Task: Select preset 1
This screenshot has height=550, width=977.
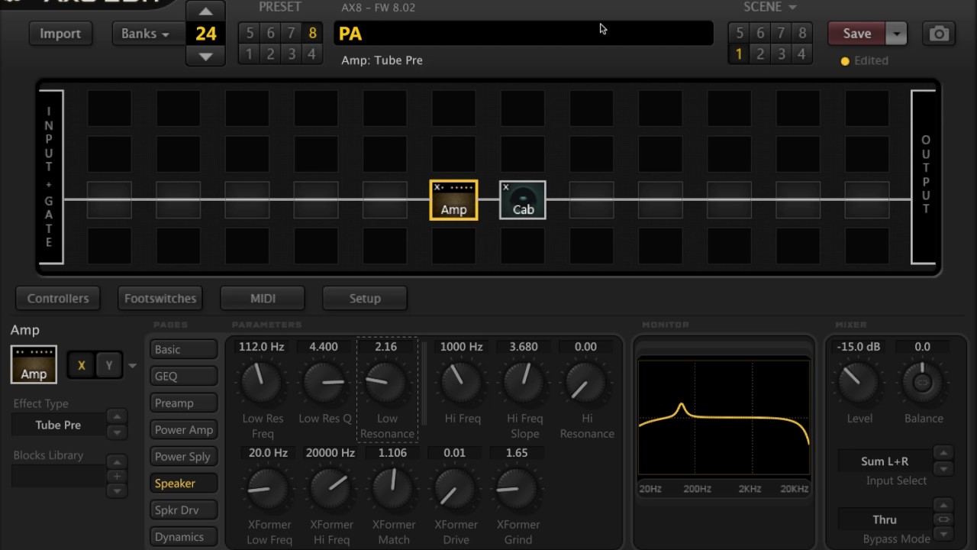Action: [x=250, y=54]
